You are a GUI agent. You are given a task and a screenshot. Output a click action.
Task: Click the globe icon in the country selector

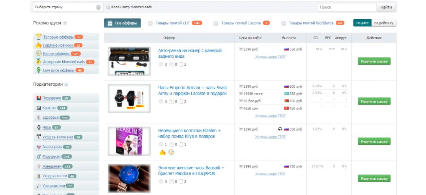coord(98,7)
